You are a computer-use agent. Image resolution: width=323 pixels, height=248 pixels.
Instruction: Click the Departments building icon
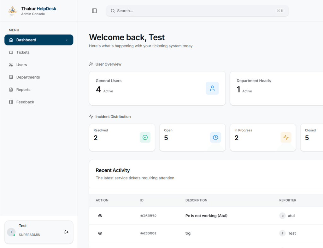coord(11,77)
